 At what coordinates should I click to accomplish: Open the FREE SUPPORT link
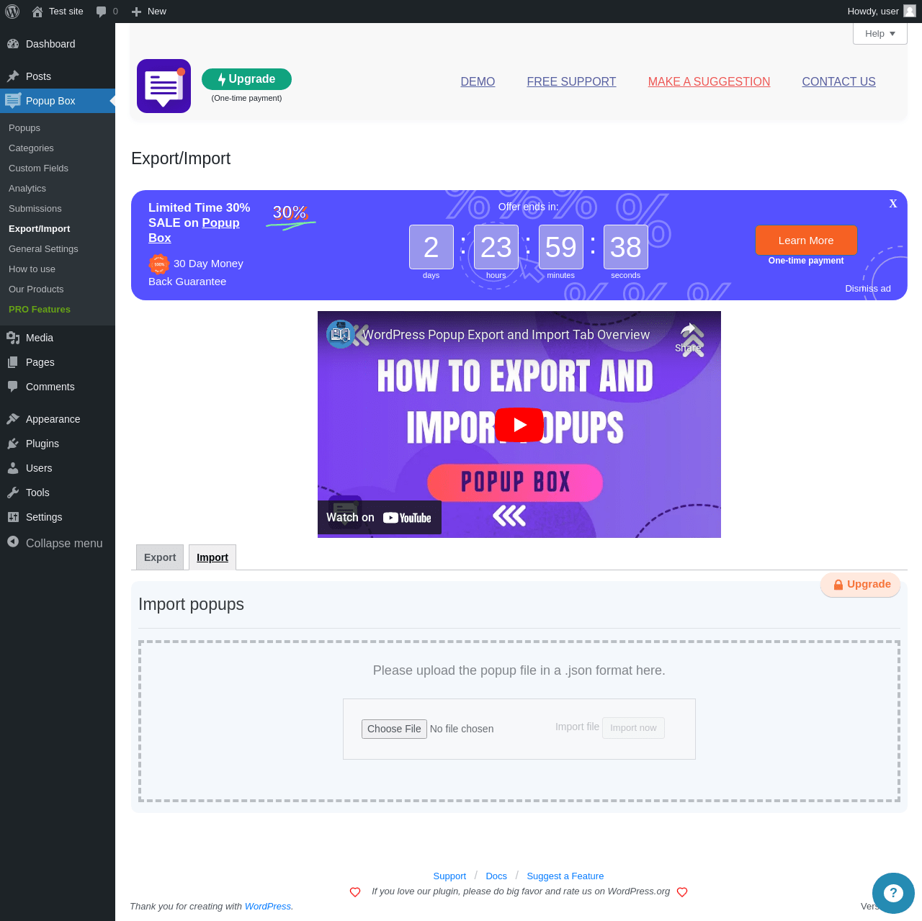tap(571, 82)
